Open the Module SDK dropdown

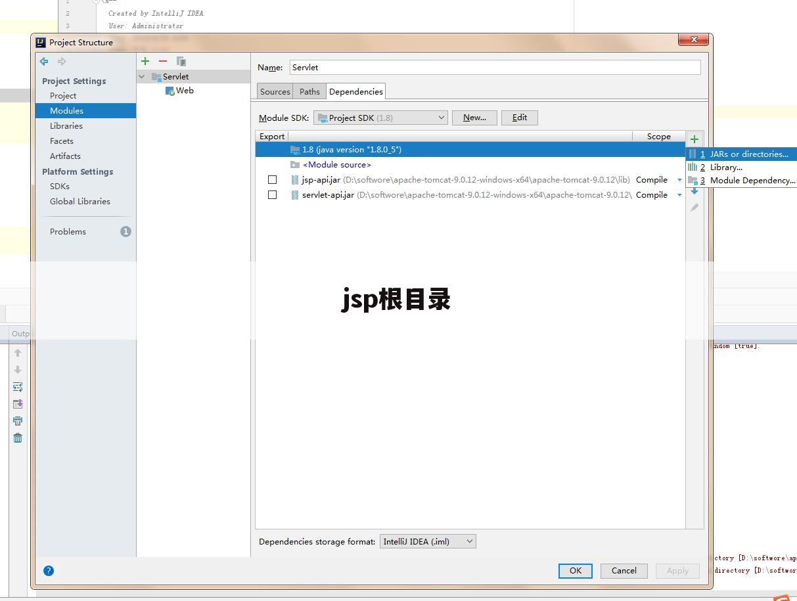[380, 118]
